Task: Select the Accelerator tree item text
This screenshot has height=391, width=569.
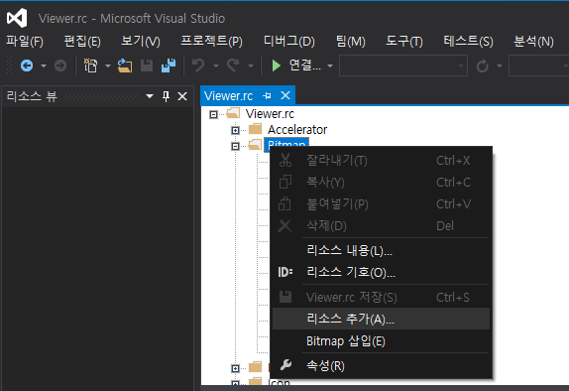Action: click(297, 129)
